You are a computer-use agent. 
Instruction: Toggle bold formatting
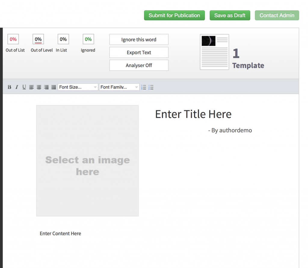click(x=9, y=87)
